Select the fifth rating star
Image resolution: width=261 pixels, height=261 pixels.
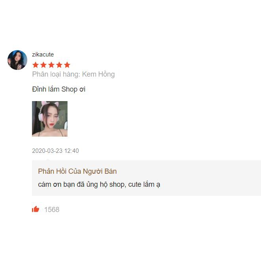coord(67,65)
